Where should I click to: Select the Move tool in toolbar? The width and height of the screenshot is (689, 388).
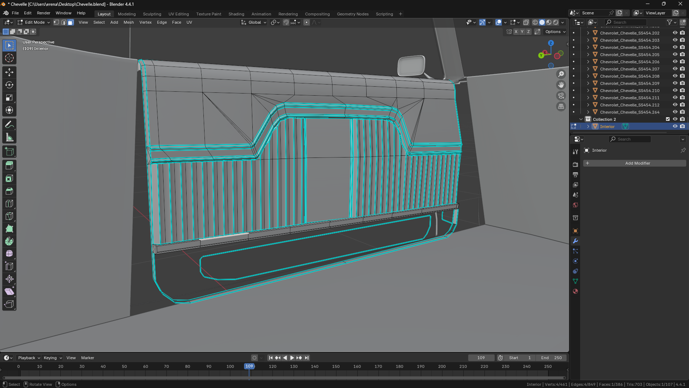pyautogui.click(x=9, y=72)
